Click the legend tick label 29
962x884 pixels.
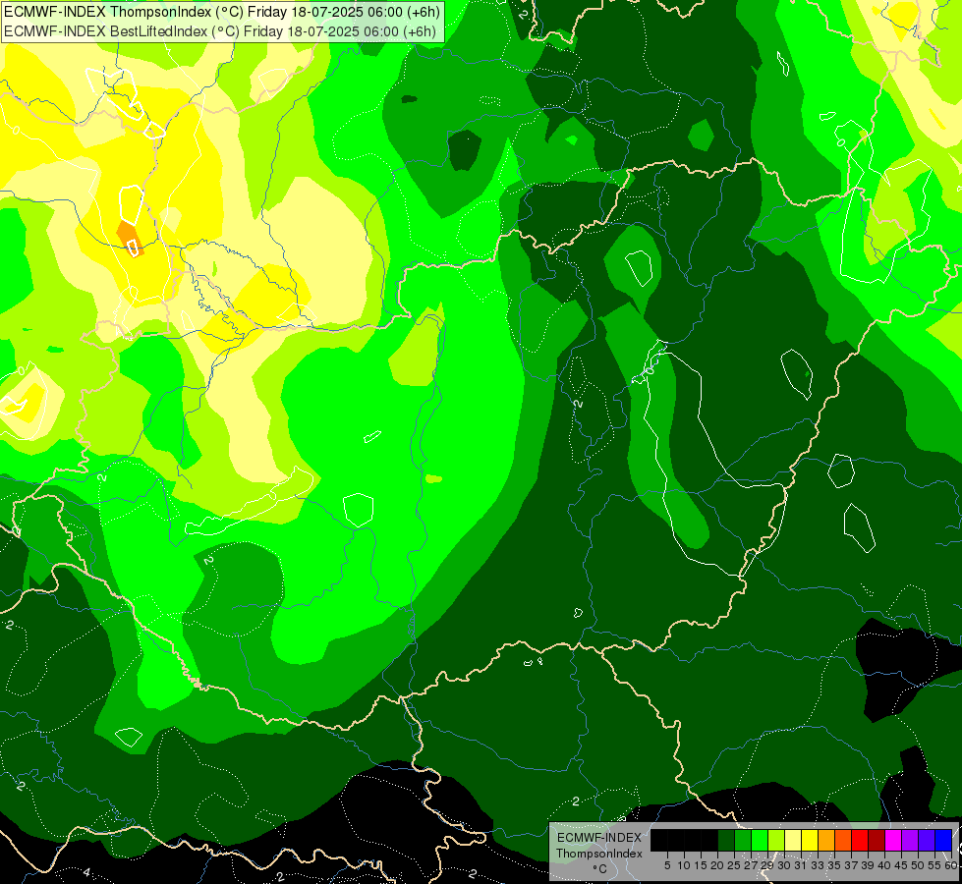point(767,865)
